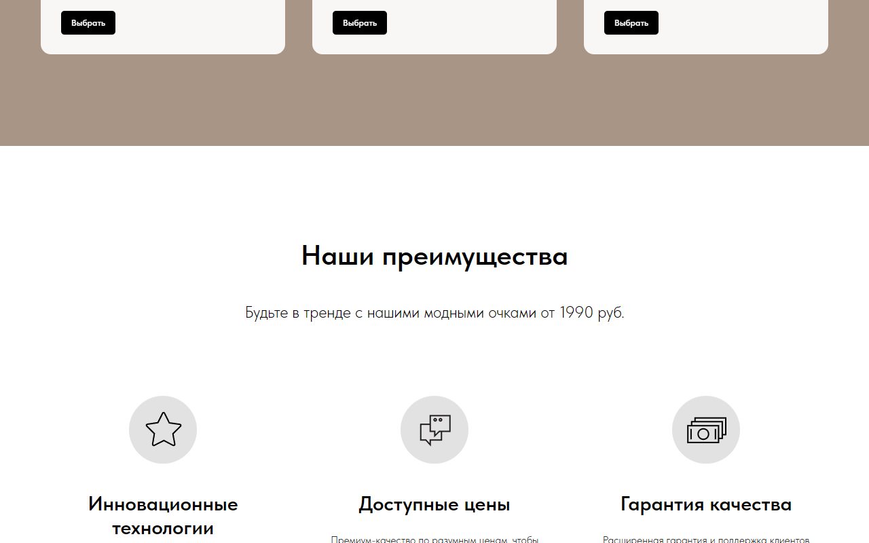The image size is (869, 543).
Task: Click the Доступные цены title
Action: [434, 505]
